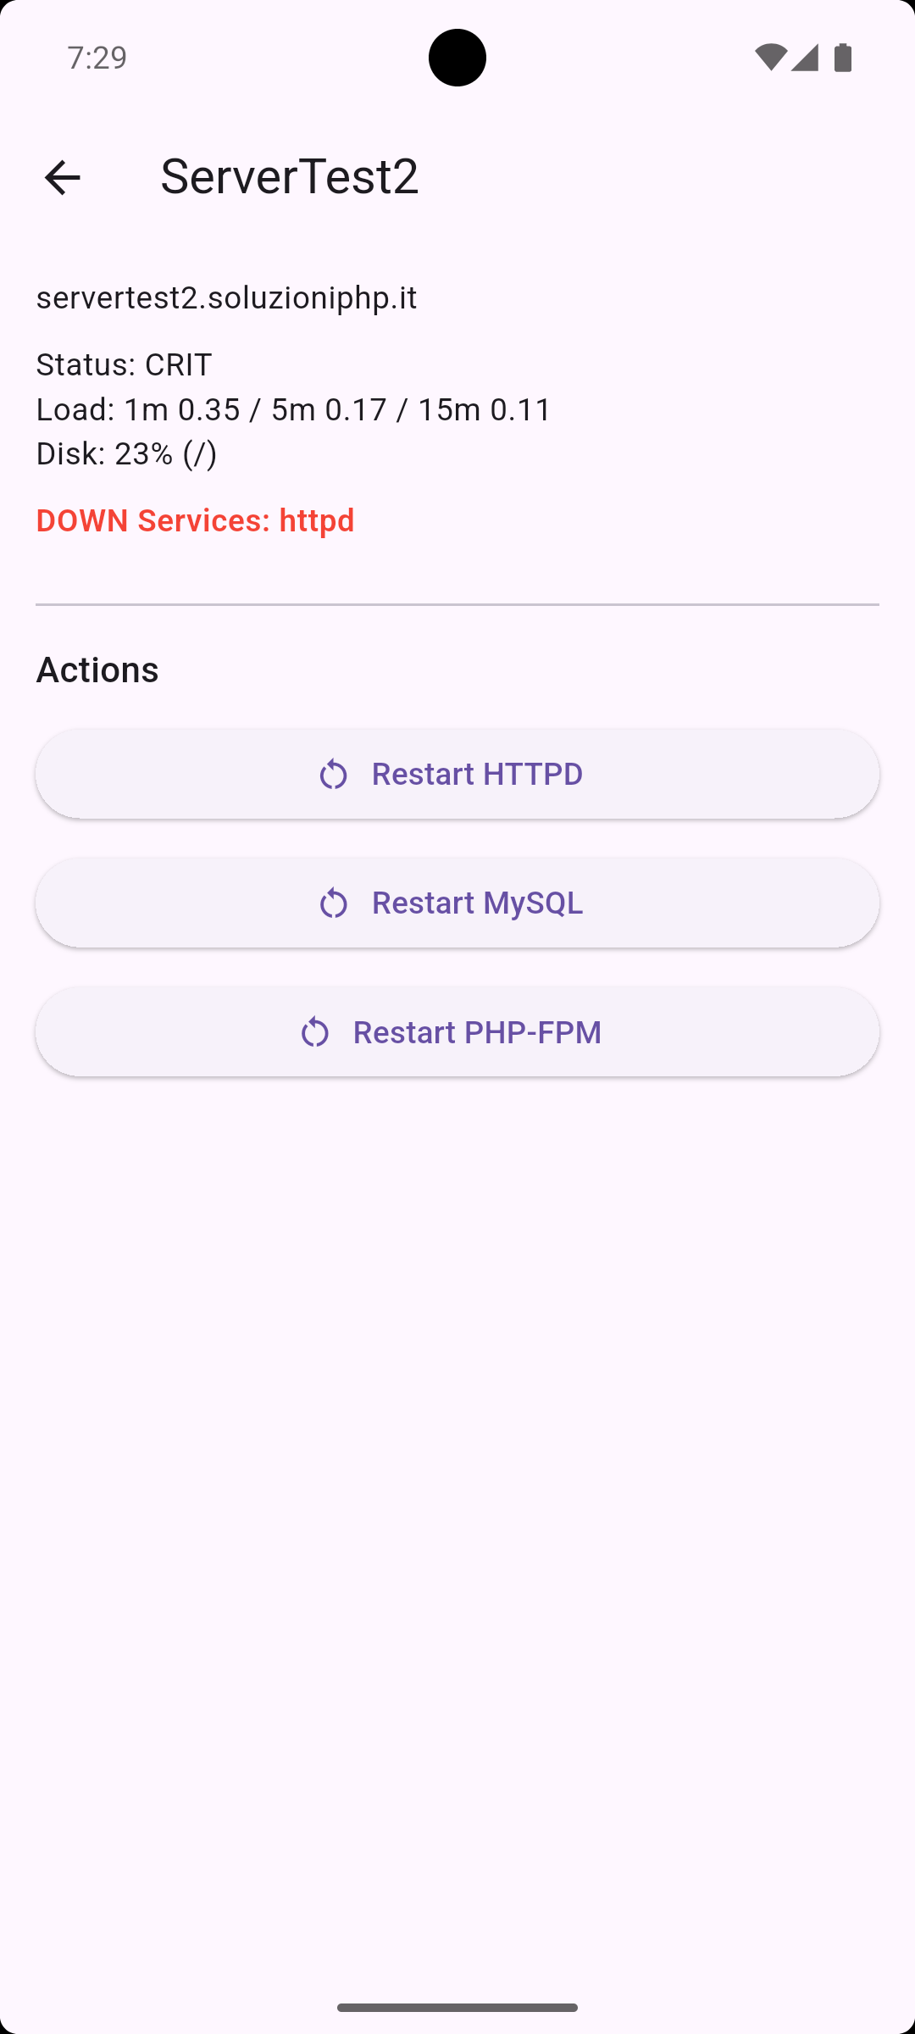Tap the Wi-Fi status bar icon

click(769, 58)
